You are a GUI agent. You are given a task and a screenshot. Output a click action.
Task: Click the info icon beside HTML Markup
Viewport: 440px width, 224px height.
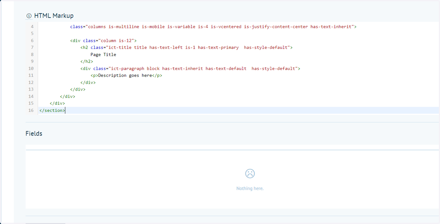click(29, 16)
